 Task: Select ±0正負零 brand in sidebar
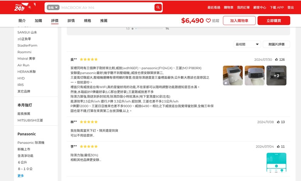coord(24,39)
